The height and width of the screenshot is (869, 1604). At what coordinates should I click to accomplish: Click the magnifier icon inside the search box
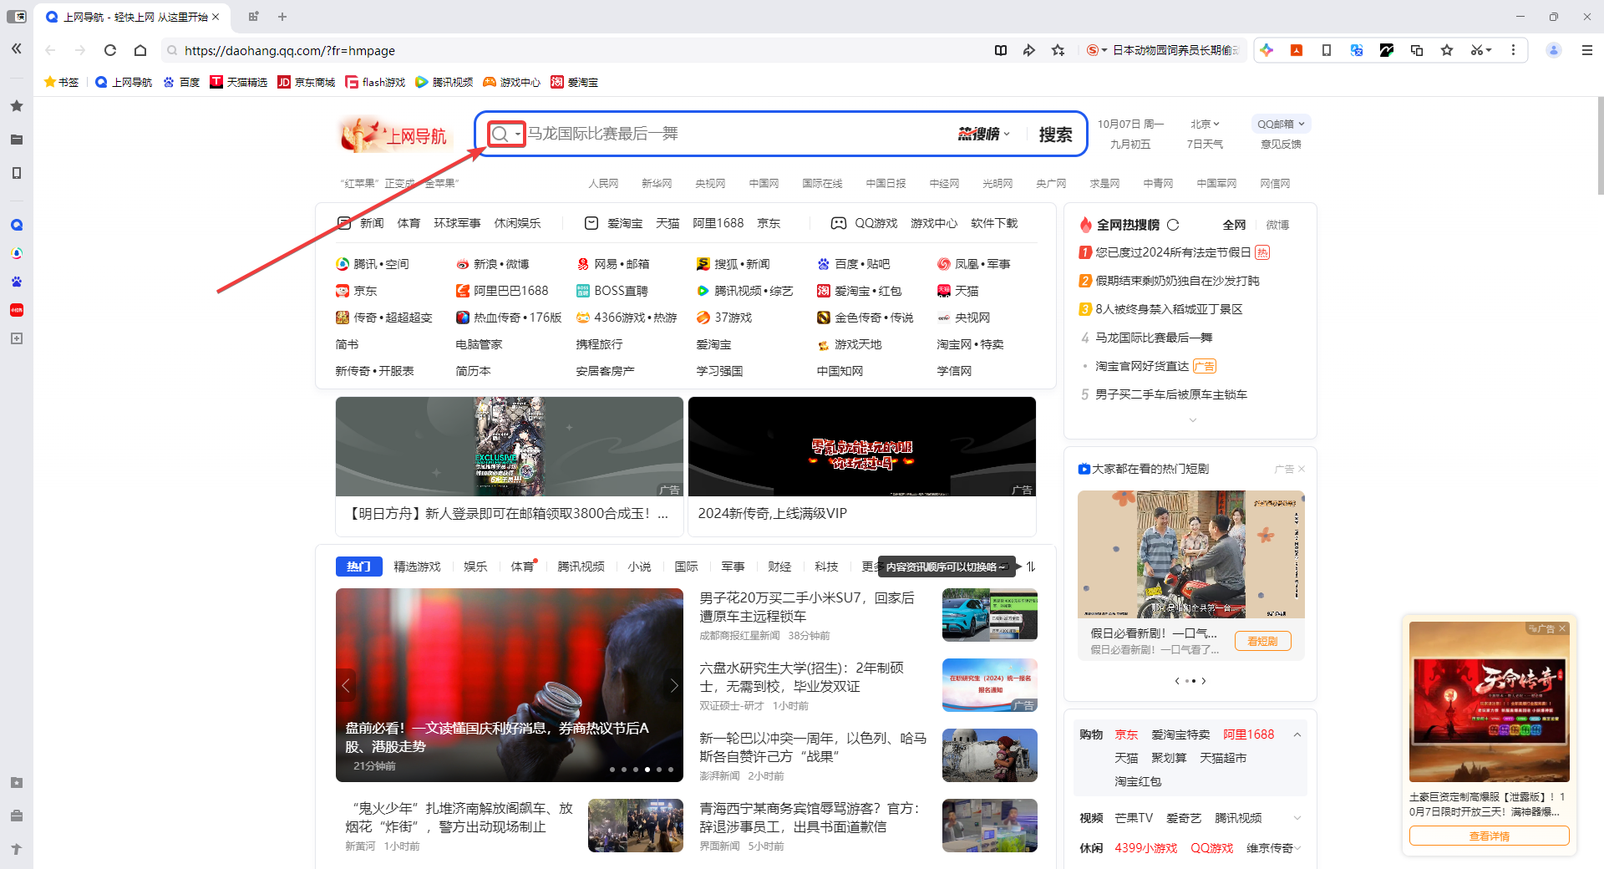(502, 134)
